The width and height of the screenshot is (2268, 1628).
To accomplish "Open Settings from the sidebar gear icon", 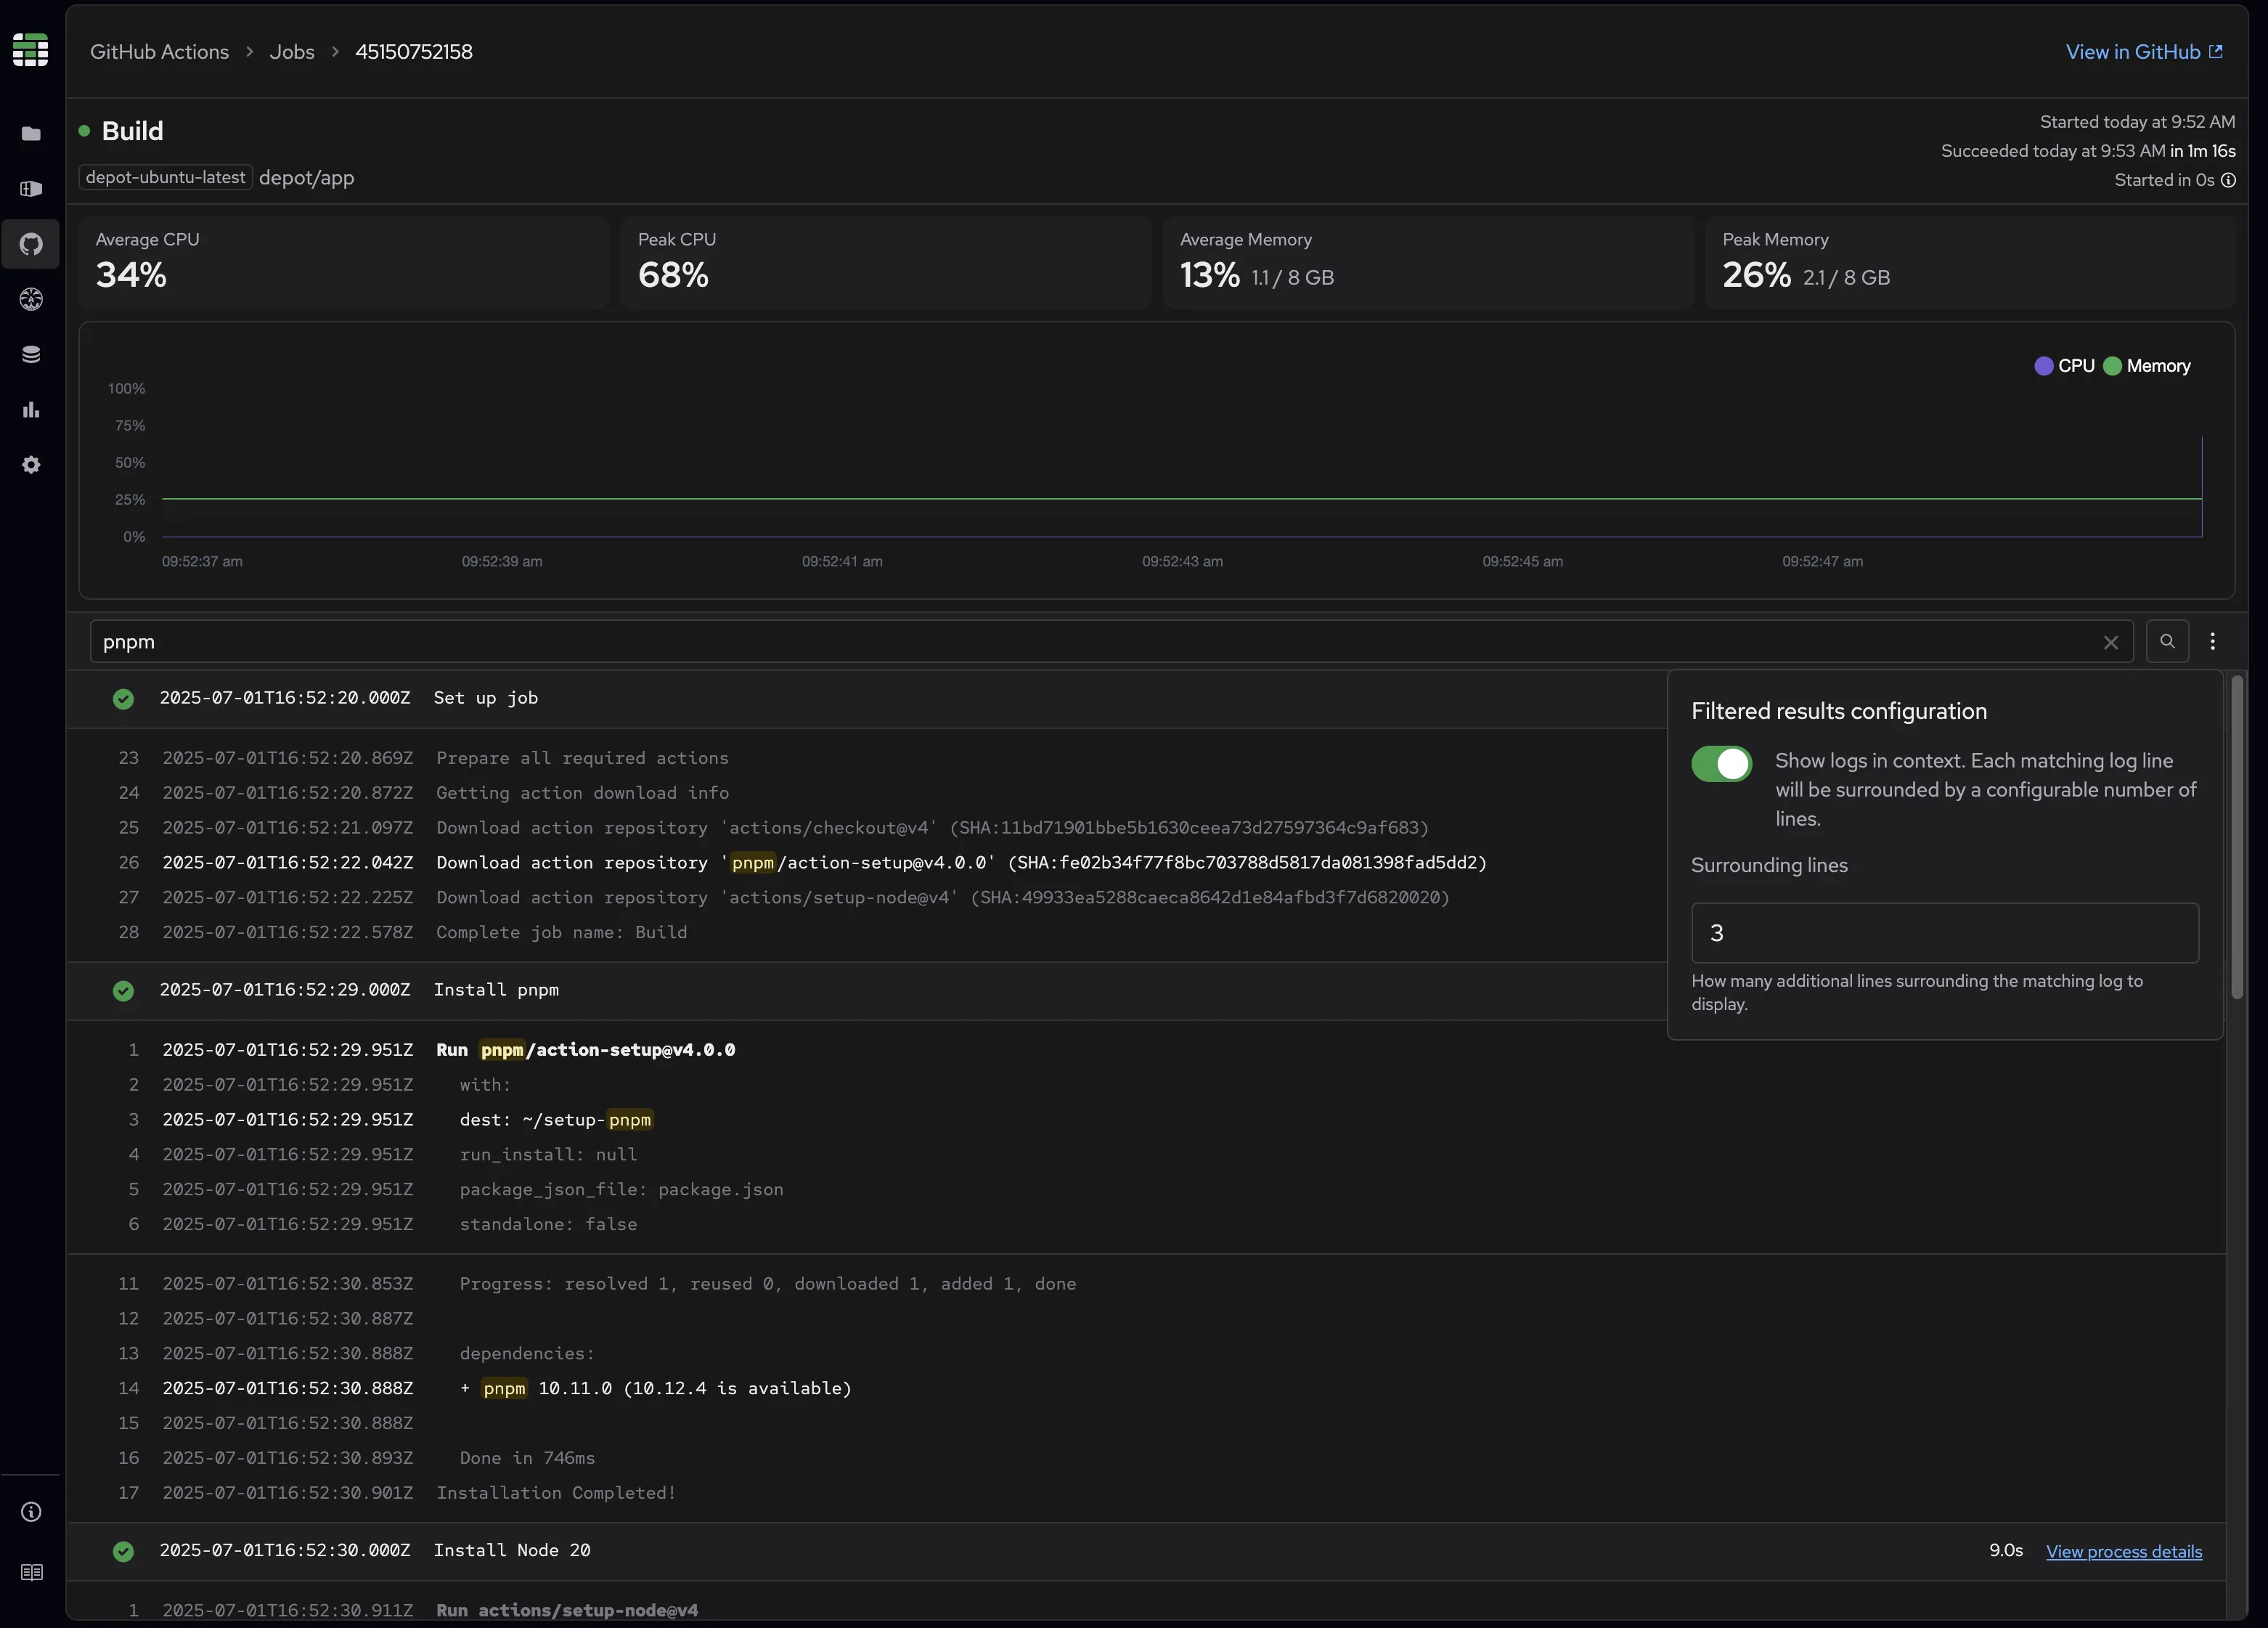I will click(x=31, y=465).
